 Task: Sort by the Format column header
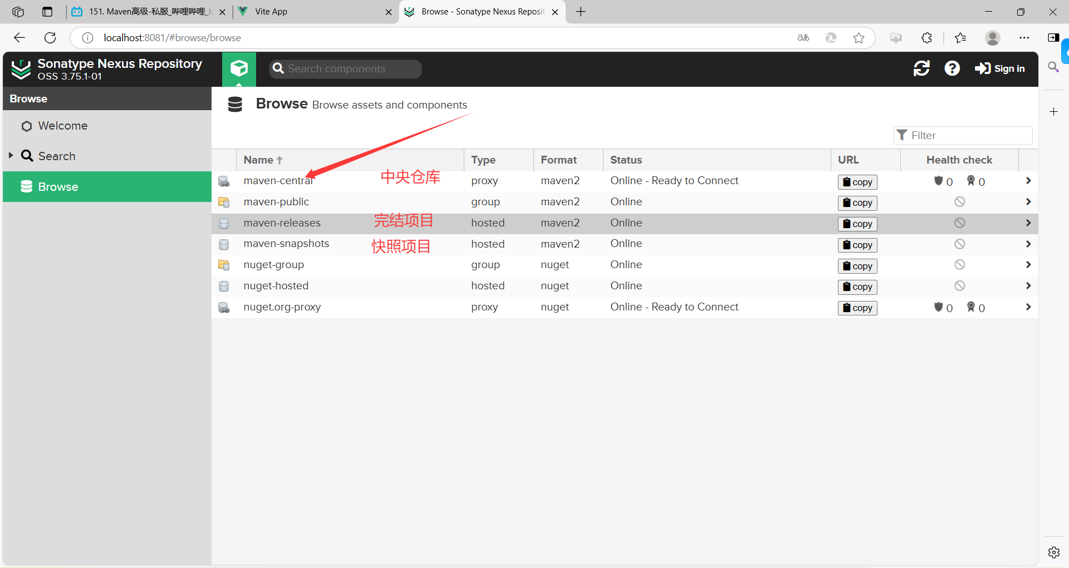click(568, 160)
